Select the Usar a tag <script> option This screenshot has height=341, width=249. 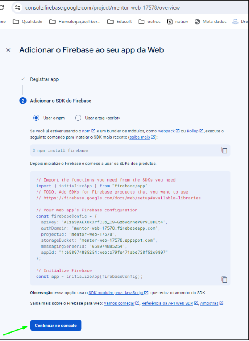click(78, 118)
